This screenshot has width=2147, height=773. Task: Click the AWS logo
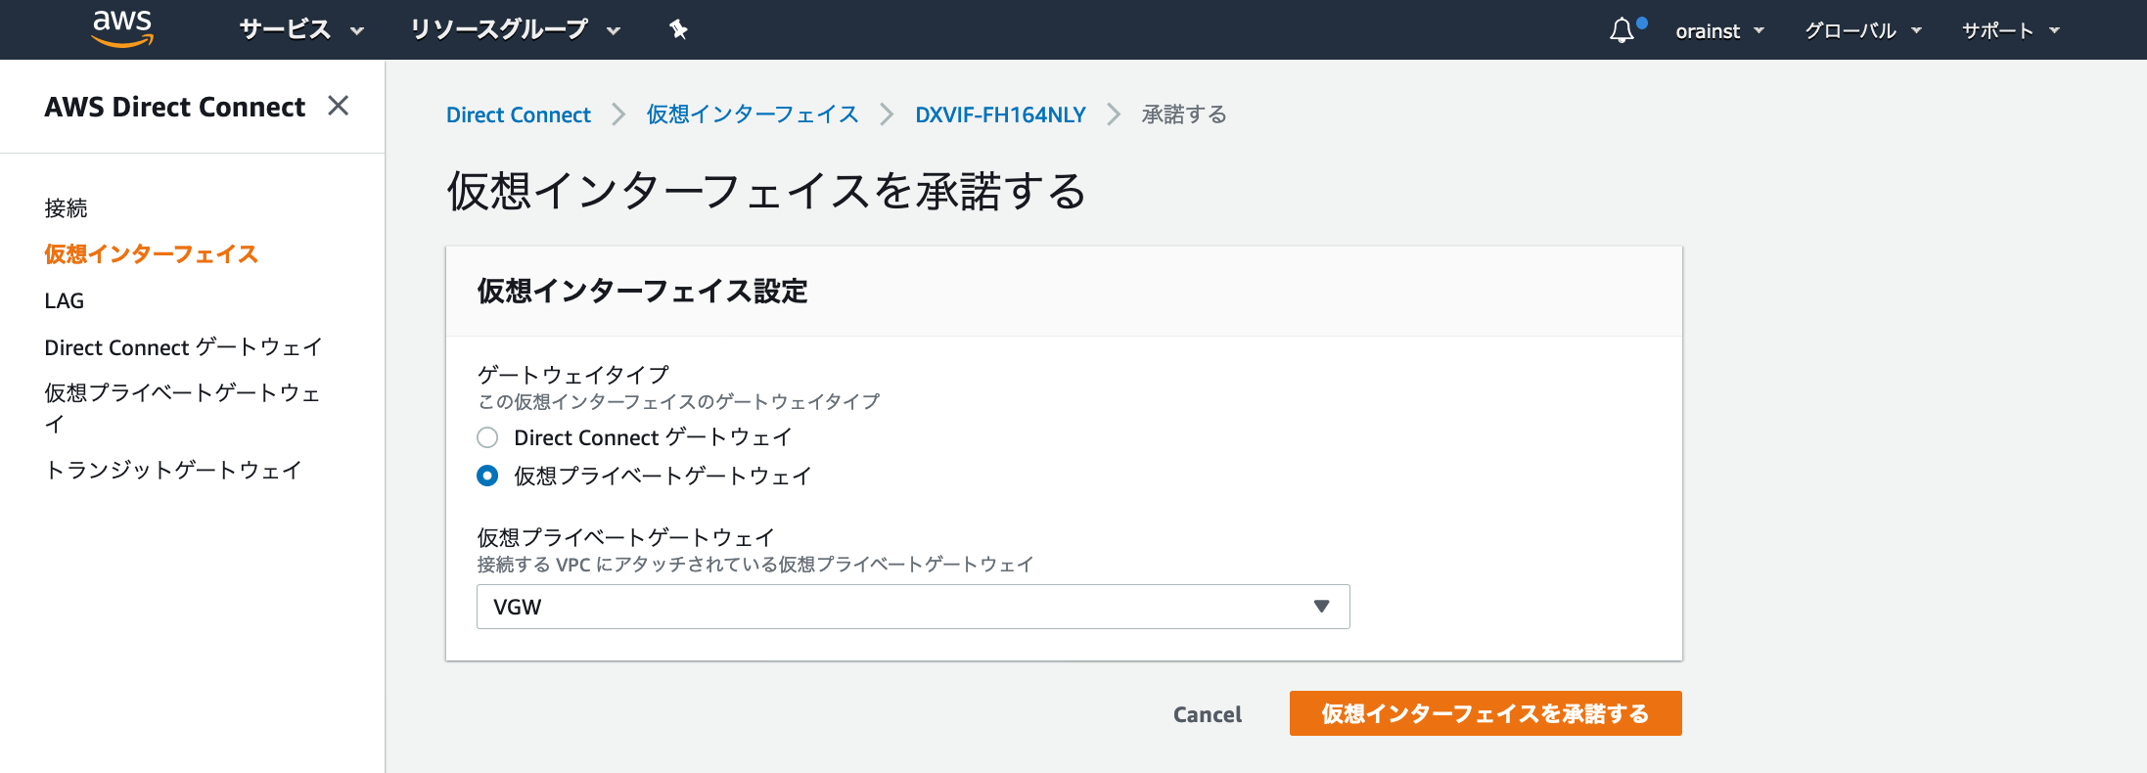point(122,28)
